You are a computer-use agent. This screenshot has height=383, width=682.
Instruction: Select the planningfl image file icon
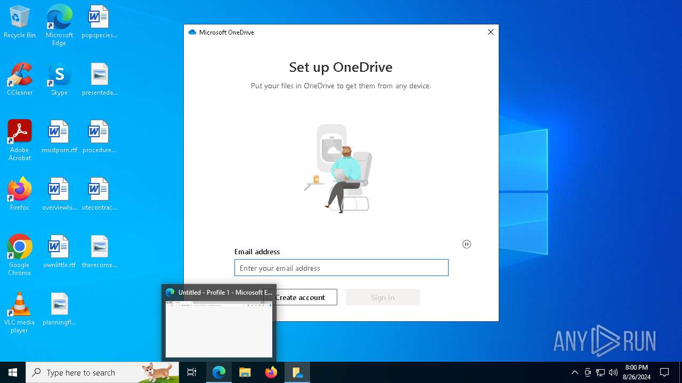[x=59, y=310]
